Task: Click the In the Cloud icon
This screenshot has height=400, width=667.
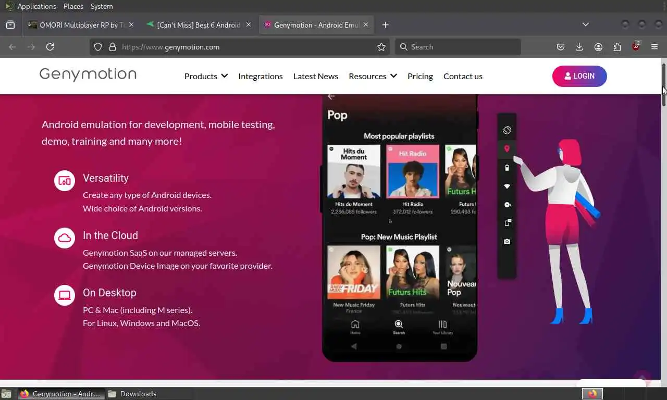Action: 65,238
